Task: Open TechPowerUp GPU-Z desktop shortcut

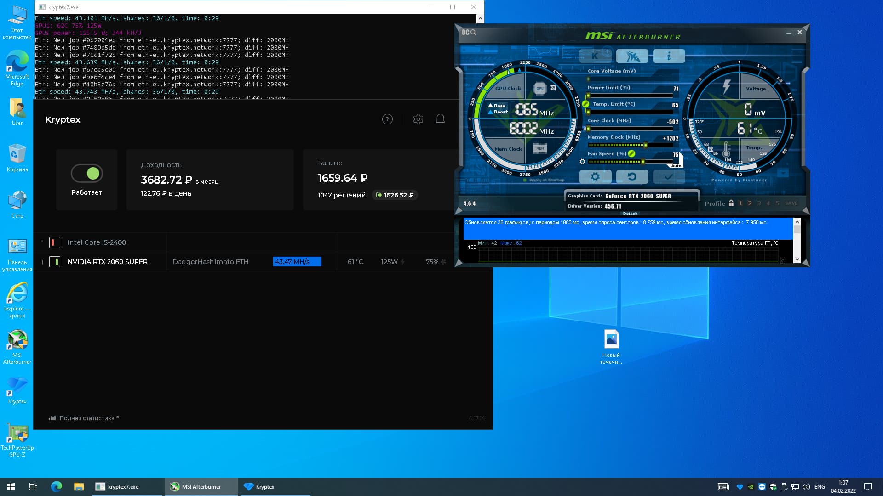Action: [x=17, y=440]
